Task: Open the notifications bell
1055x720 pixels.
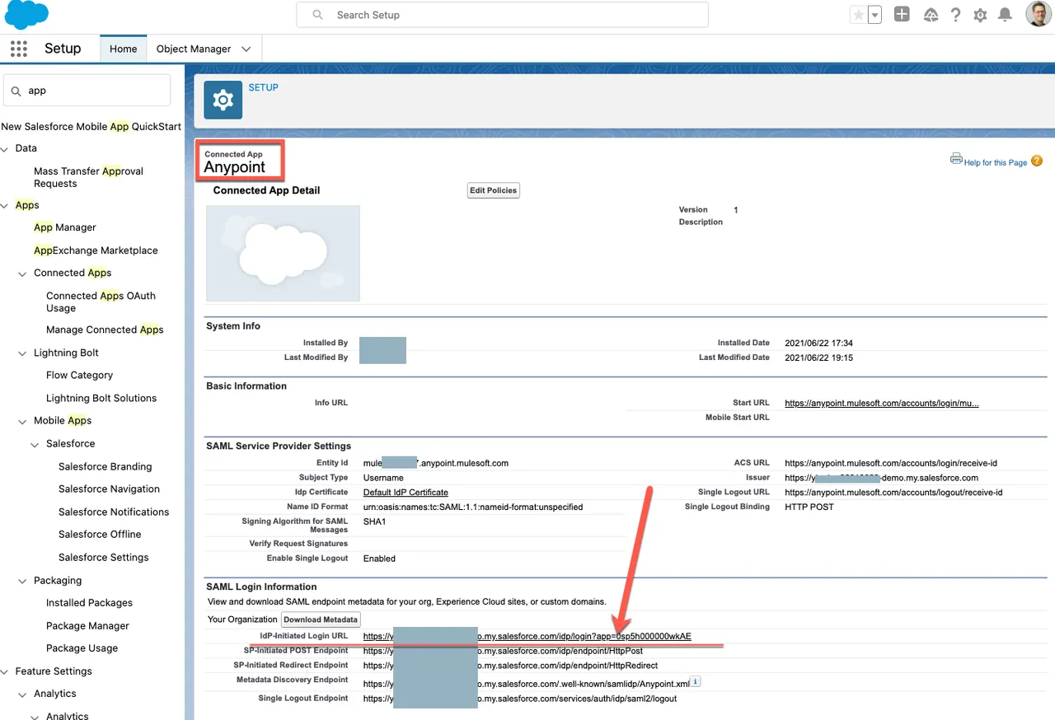Action: click(x=1005, y=15)
